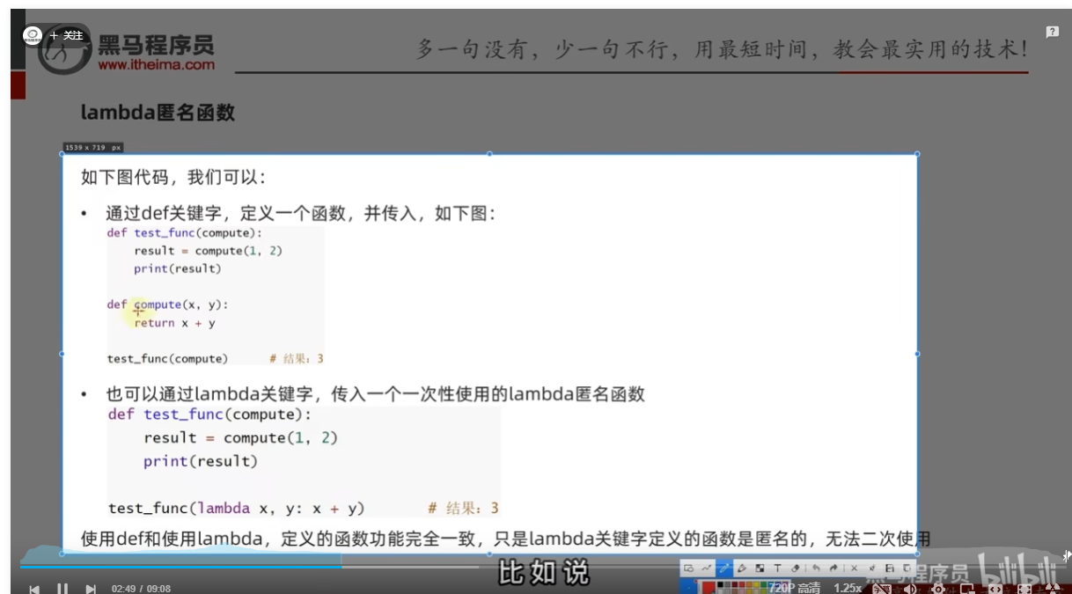
Task: Open the help question mark icon
Action: pos(1052,32)
